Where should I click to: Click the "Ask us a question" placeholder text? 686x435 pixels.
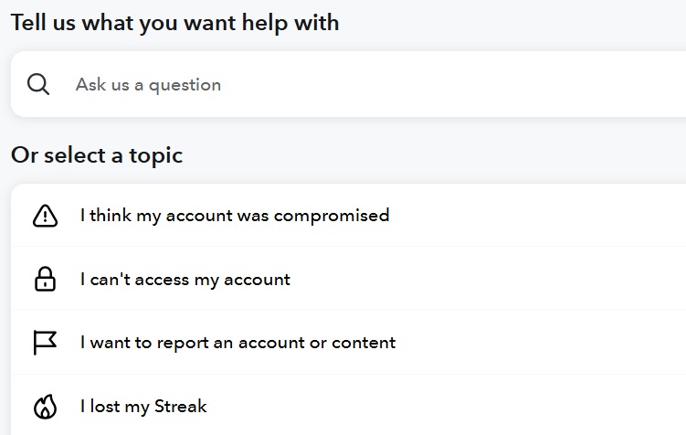pyautogui.click(x=148, y=84)
